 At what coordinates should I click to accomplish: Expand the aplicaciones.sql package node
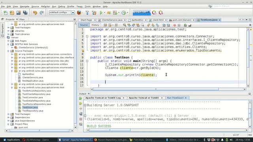[x=12, y=84]
